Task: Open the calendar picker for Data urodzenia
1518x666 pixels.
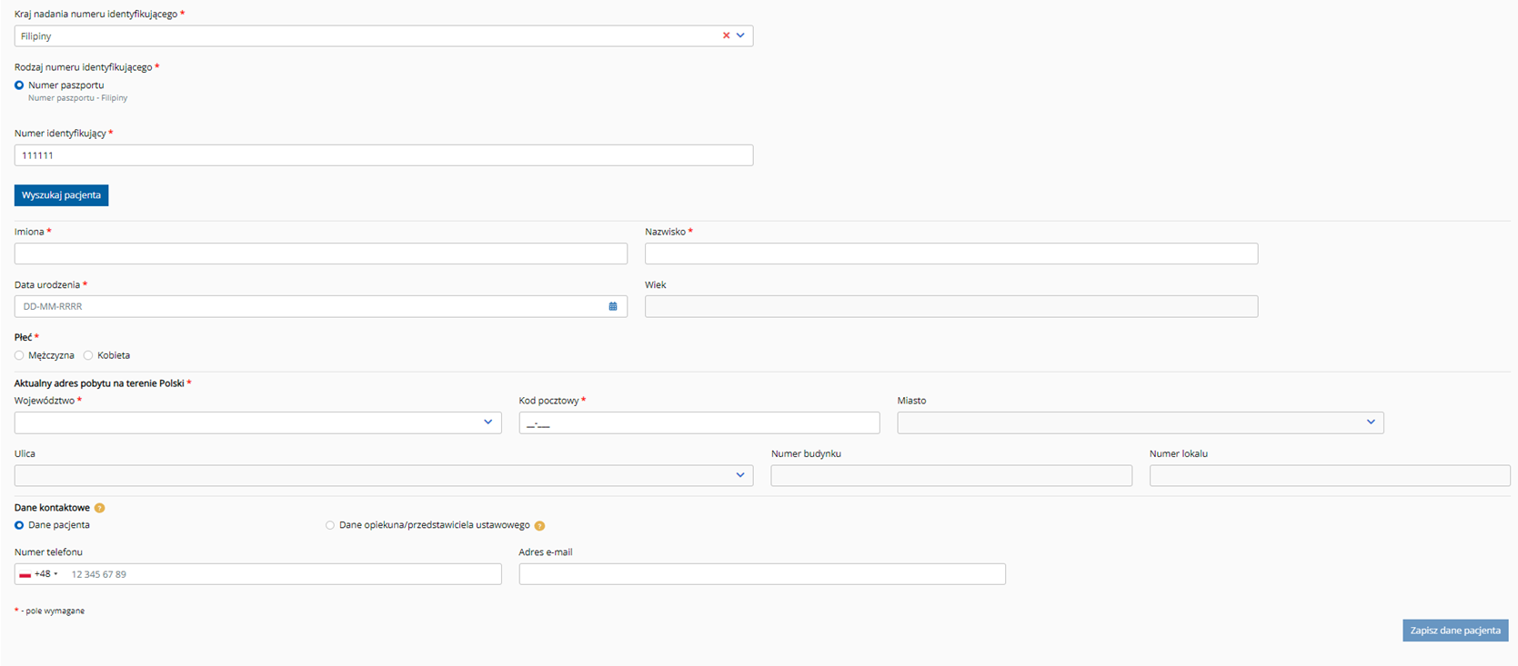Action: (613, 306)
